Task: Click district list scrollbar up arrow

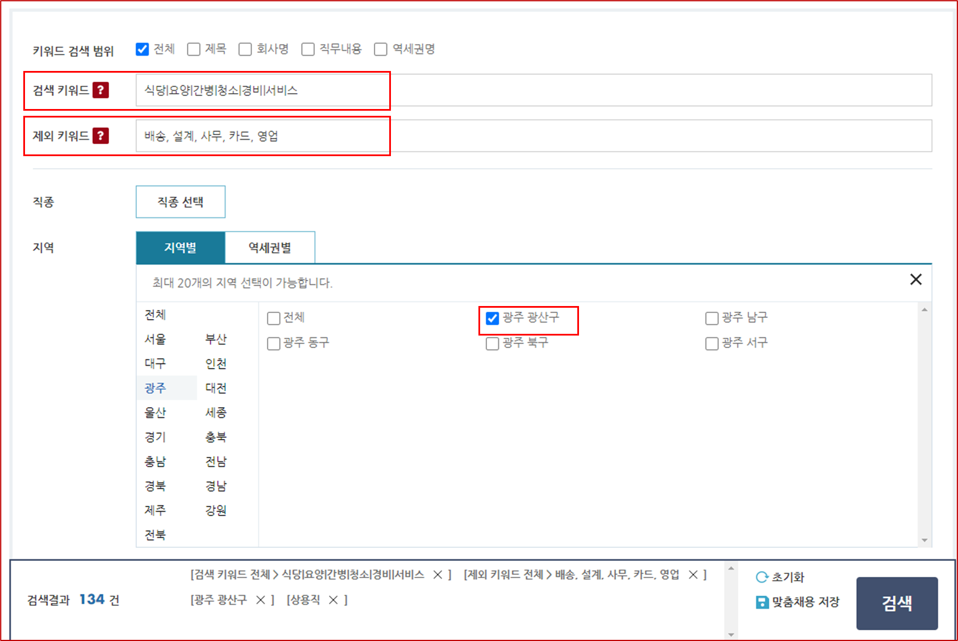Action: [924, 309]
